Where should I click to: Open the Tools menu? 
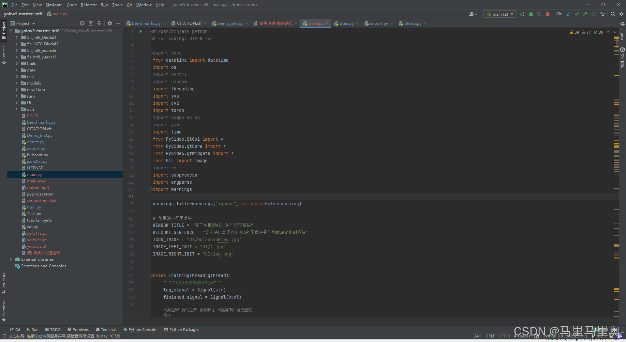(117, 5)
